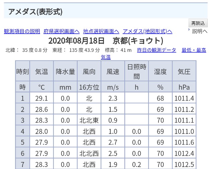Screen dimensions: 214x169
Task: Click humidity 68 in hour 1 row
Action: pos(160,98)
